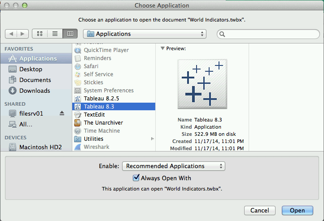Open Desktop in the Favorites sidebar
Viewport: 324px width, 221px height.
click(x=31, y=69)
